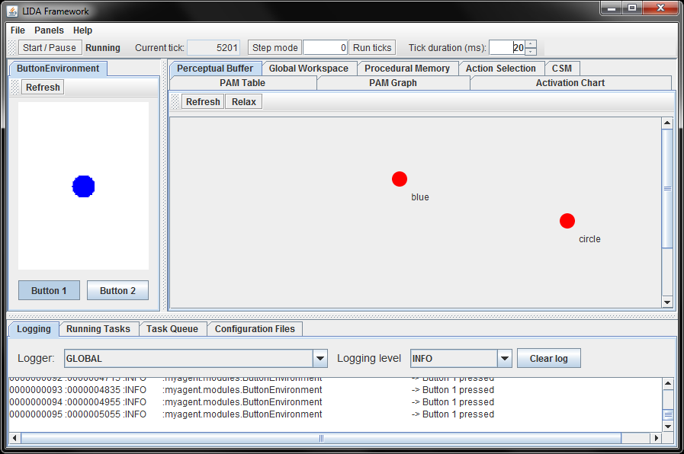The image size is (684, 454).
Task: Toggle Step mode
Action: [x=275, y=47]
